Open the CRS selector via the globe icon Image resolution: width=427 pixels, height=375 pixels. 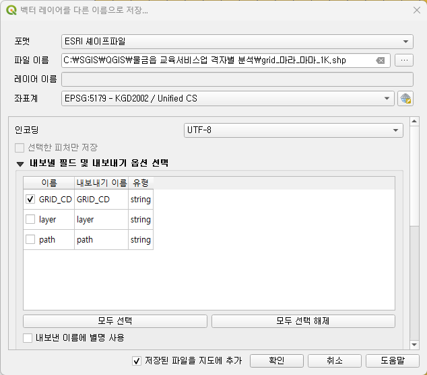[x=405, y=98]
